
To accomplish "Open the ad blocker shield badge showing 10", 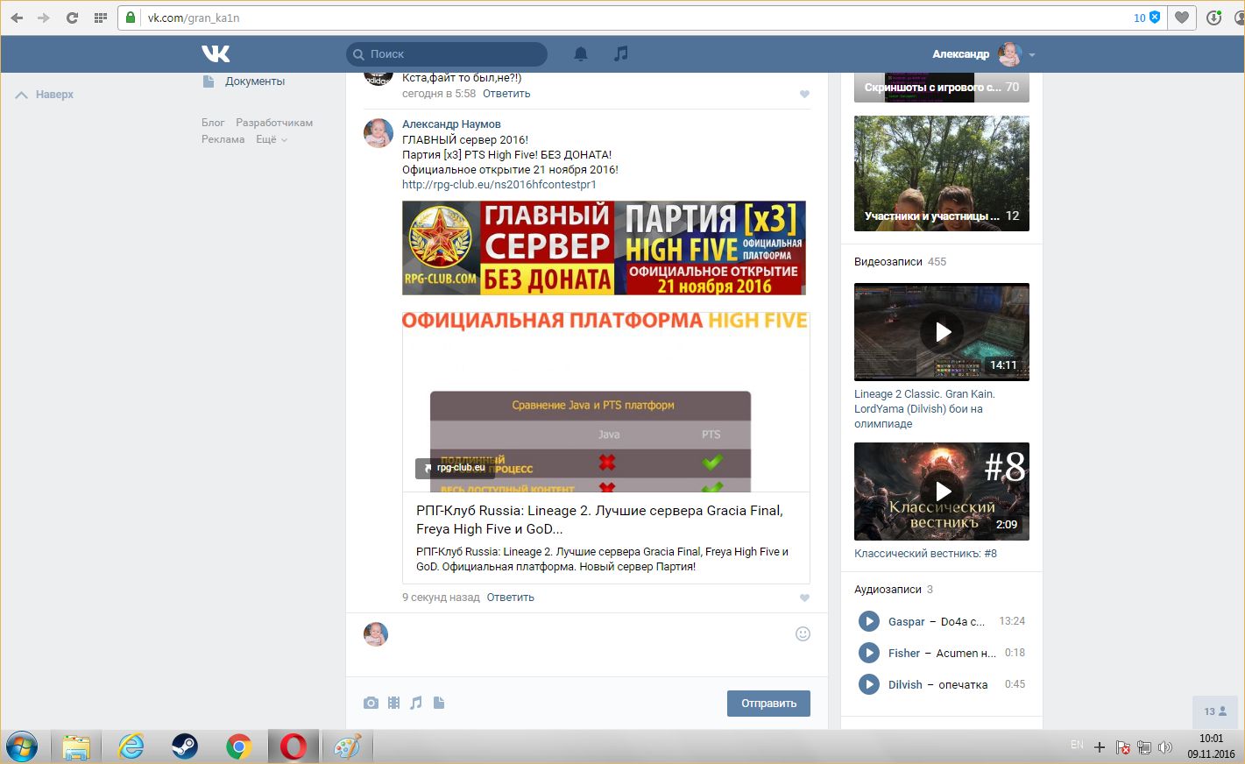I will (x=1147, y=18).
